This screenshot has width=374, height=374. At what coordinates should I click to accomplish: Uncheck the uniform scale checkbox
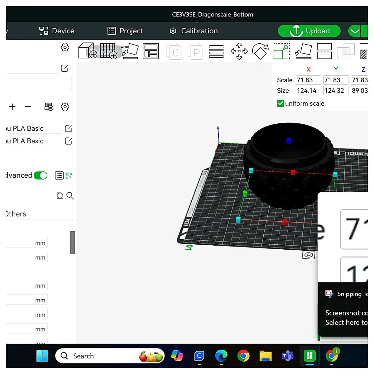280,103
